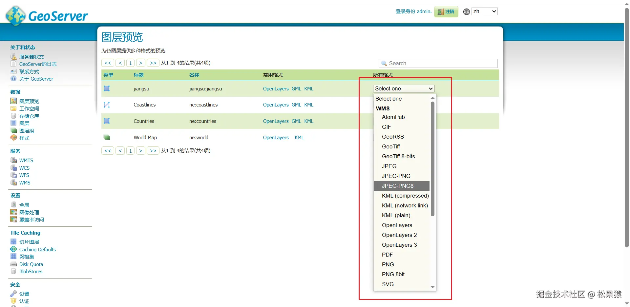Click the 安全 设置 wrench icon
Screen dimensions: 630x307
coord(13,294)
